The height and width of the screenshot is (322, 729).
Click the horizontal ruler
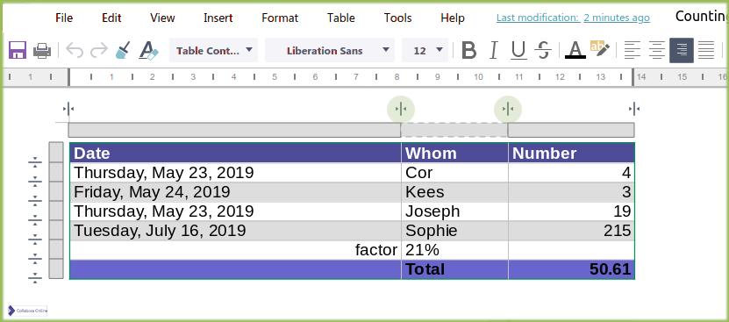[366, 77]
